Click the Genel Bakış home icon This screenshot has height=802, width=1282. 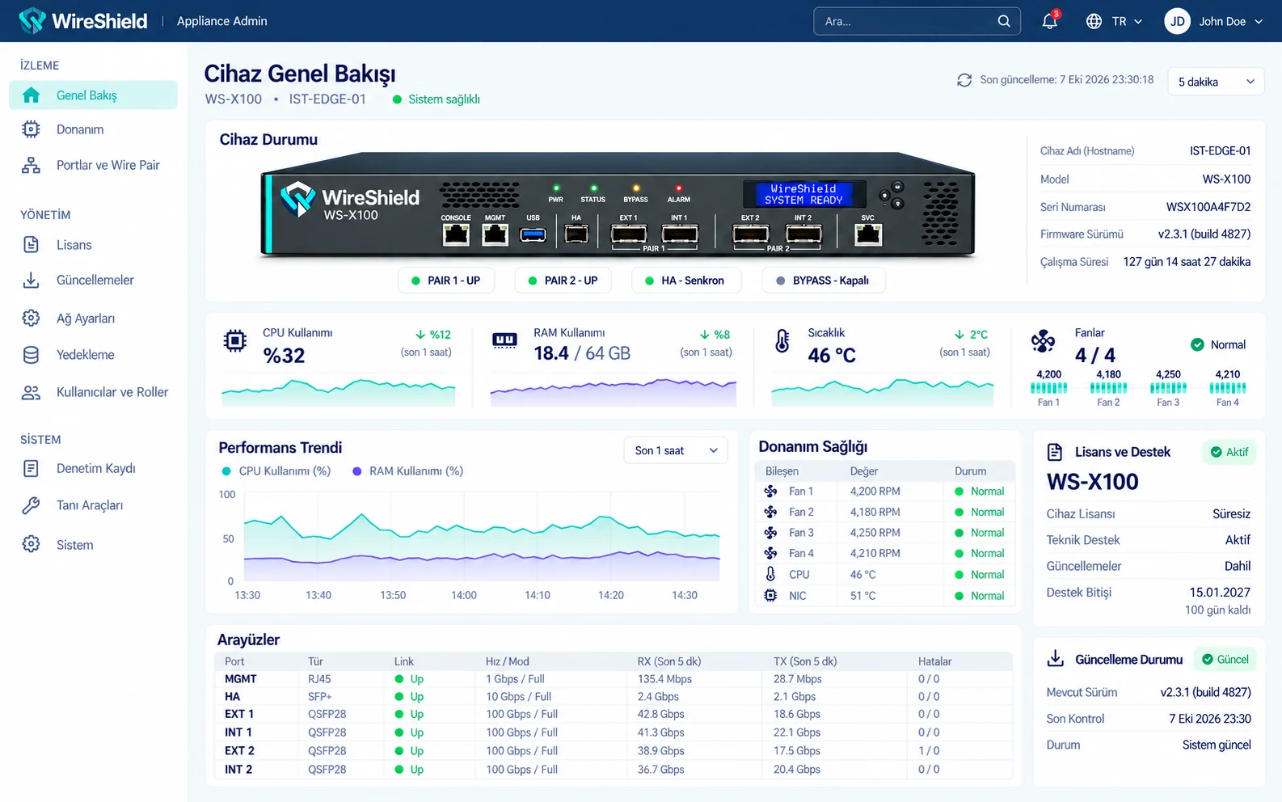click(x=31, y=95)
